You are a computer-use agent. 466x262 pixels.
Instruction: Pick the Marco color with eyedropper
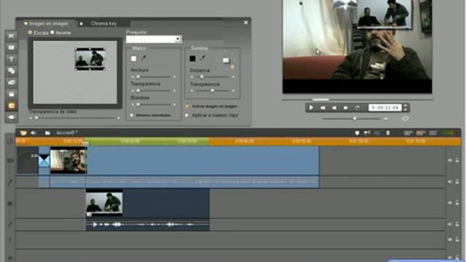(x=143, y=58)
